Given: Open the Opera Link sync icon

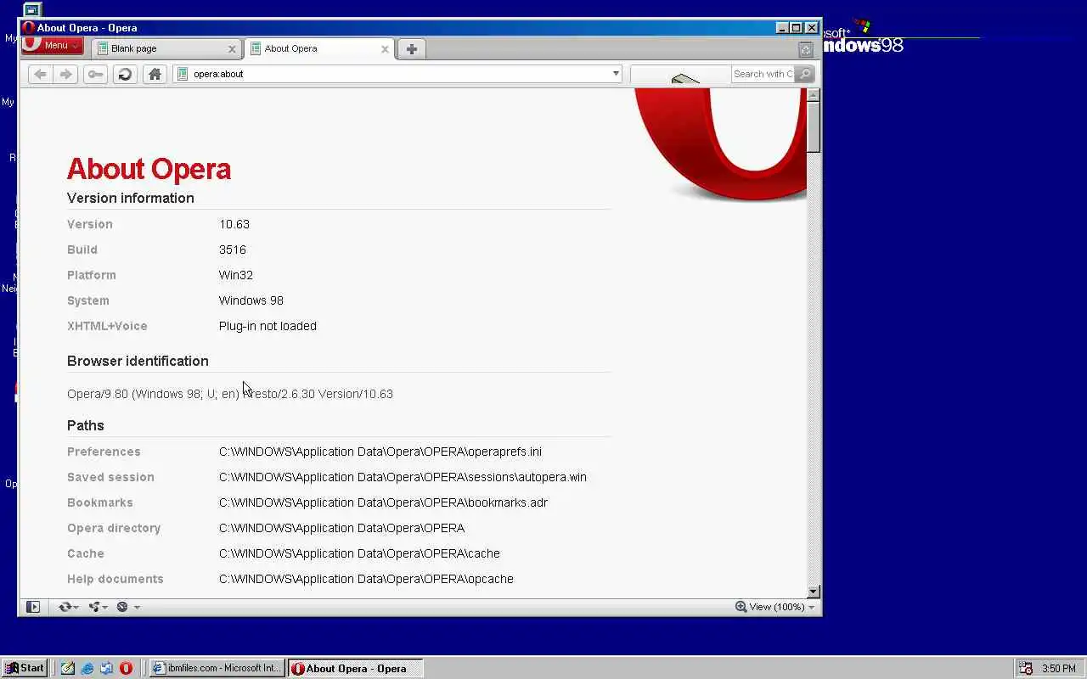Looking at the screenshot, I should [65, 607].
